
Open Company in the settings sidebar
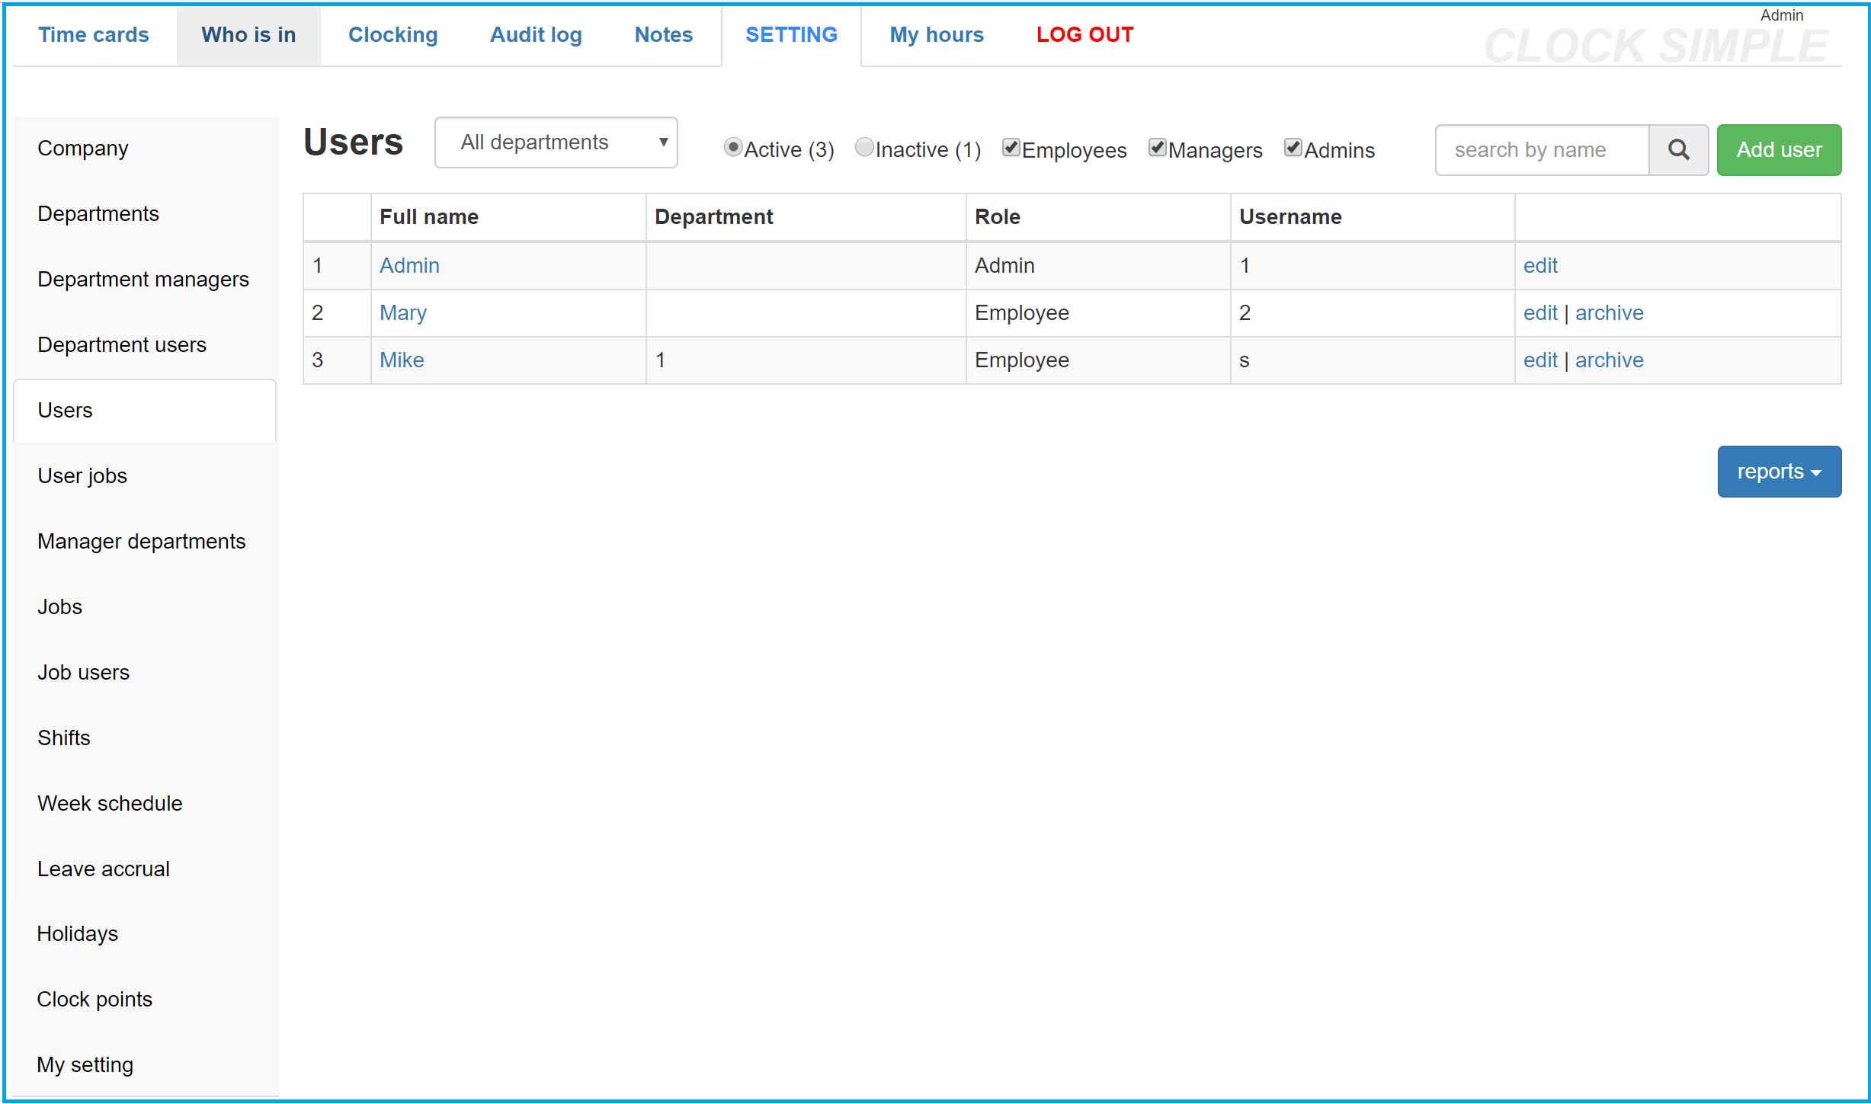pyautogui.click(x=145, y=149)
